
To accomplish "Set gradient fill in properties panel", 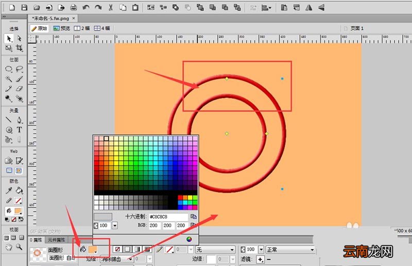I will 137,249.
